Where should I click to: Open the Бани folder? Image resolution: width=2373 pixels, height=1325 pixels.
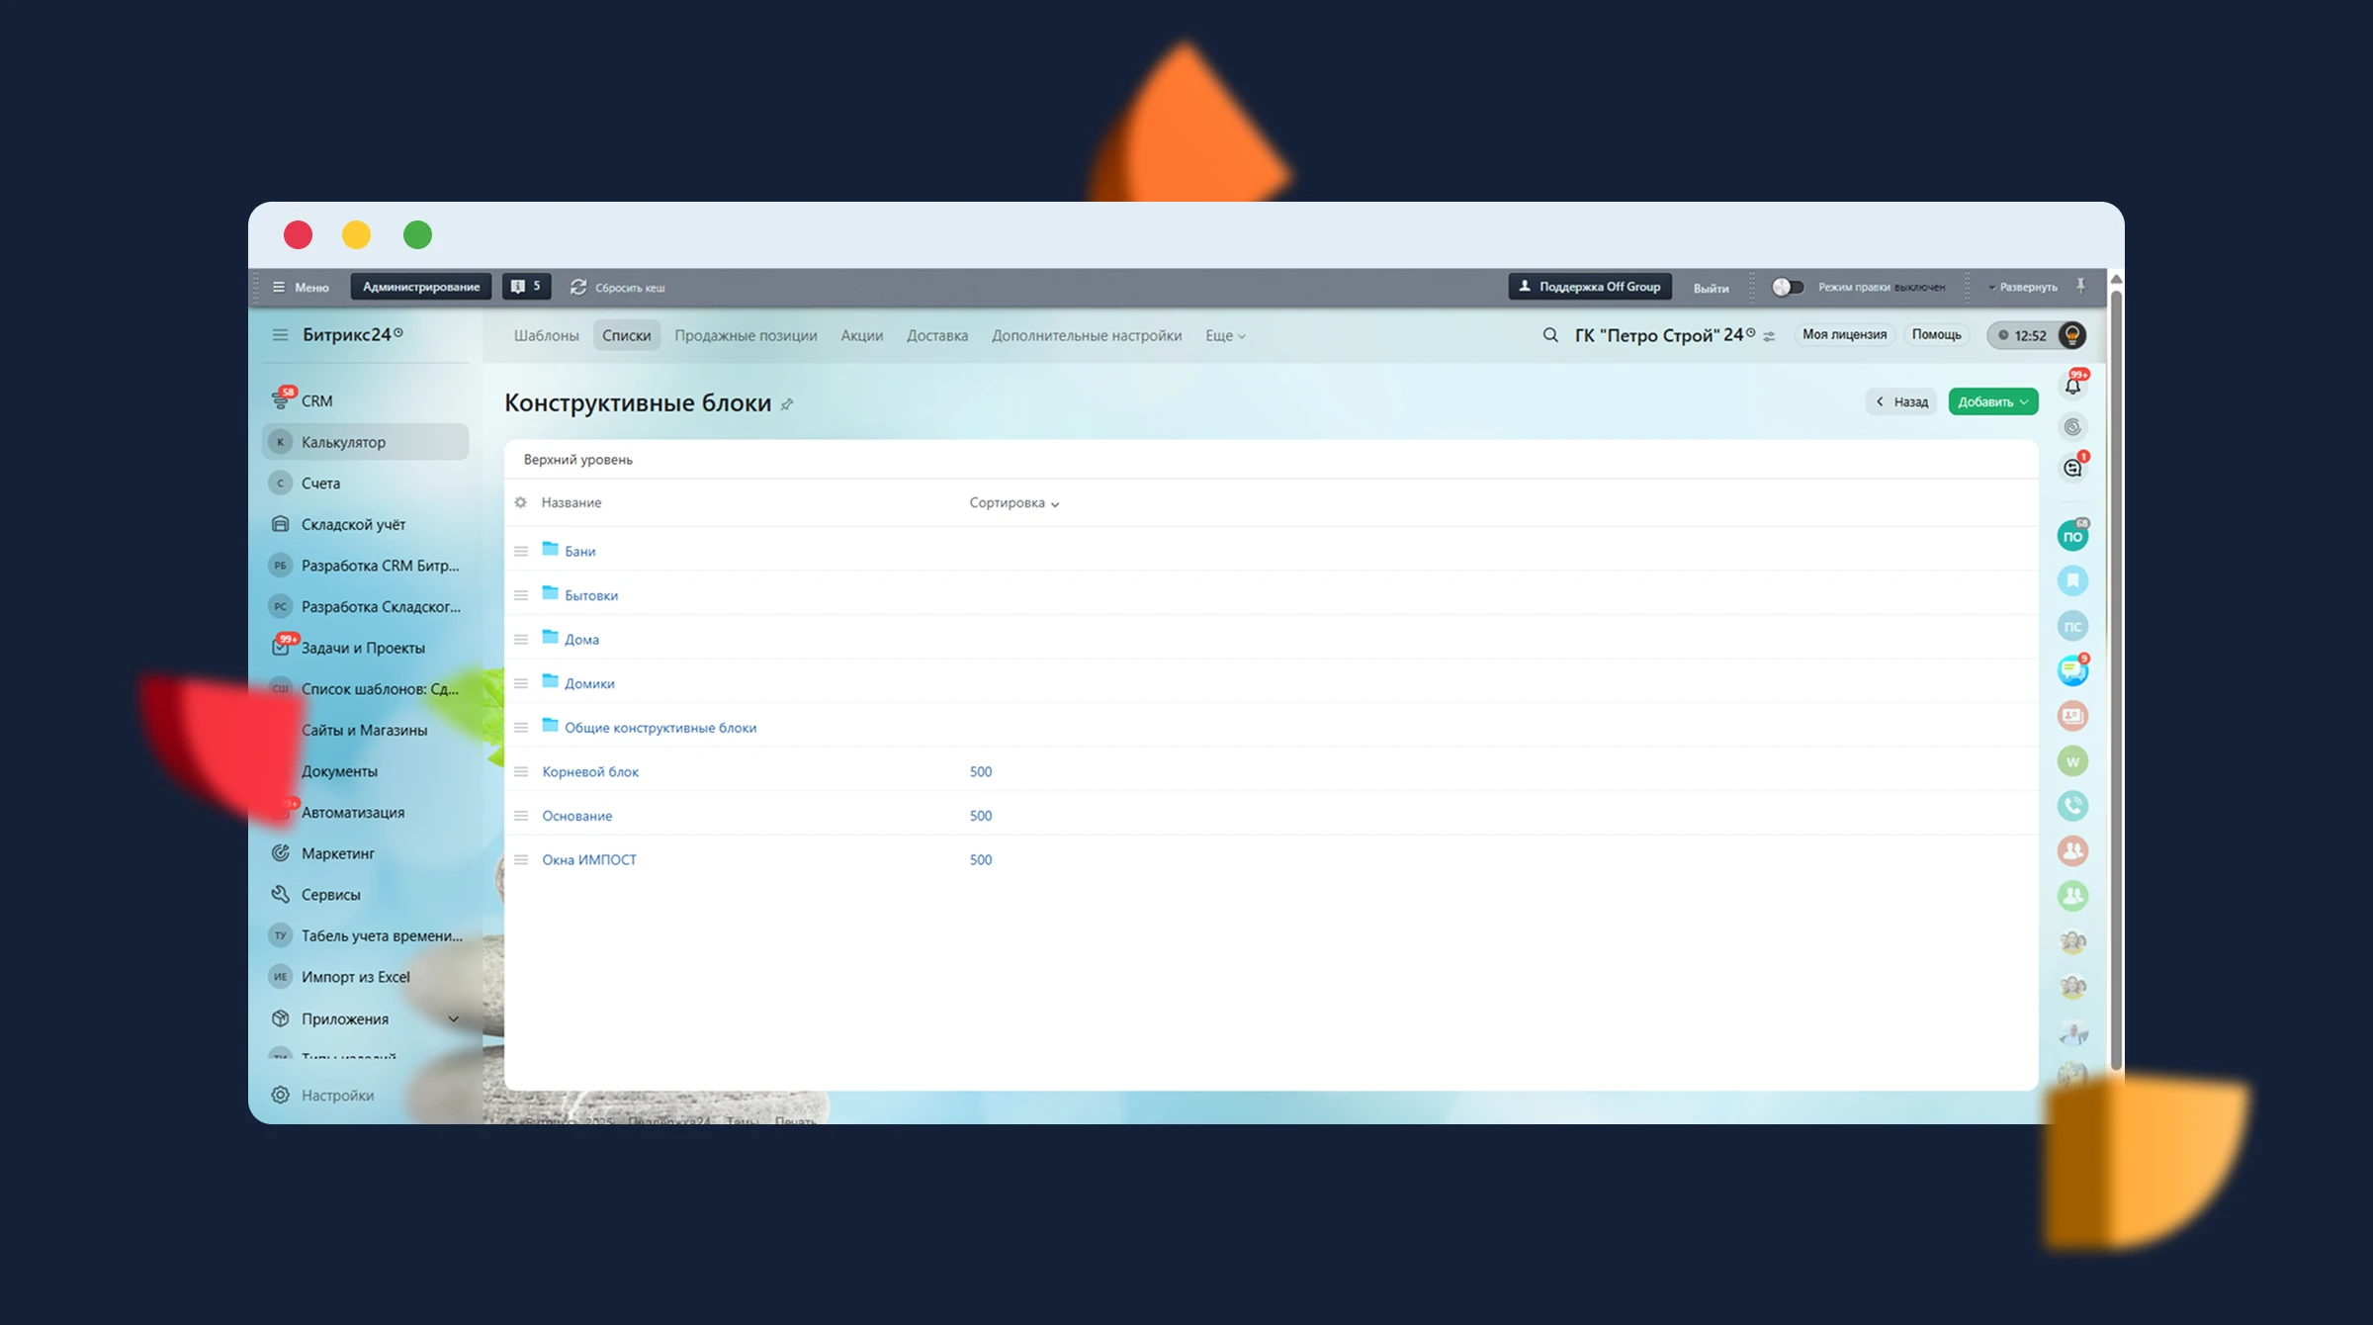tap(579, 551)
